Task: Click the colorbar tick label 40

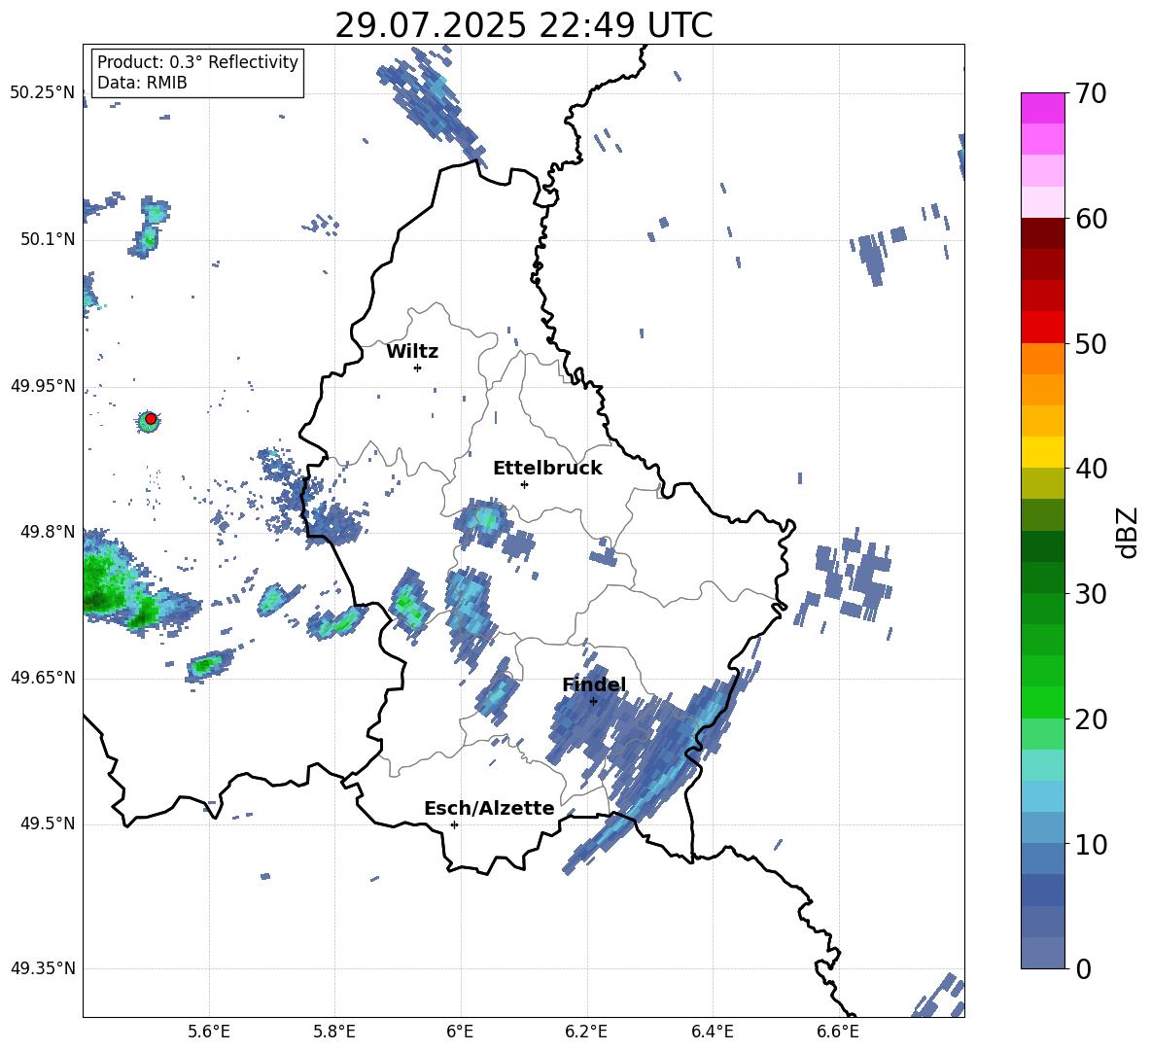Action: 1091,469
